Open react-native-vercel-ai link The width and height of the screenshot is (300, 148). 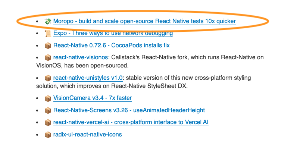(x=131, y=122)
